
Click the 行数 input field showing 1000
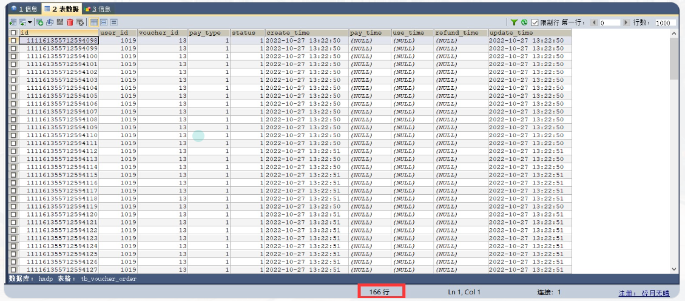pyautogui.click(x=666, y=22)
